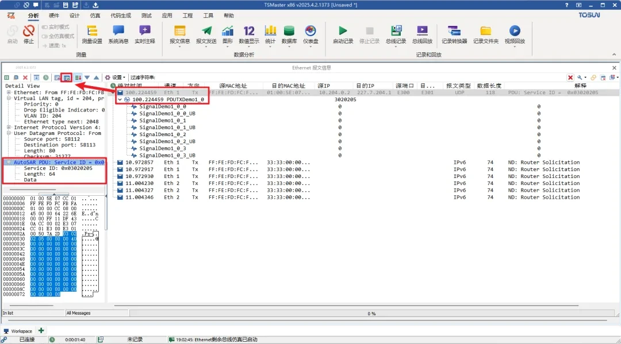The height and width of the screenshot is (344, 621).
Task: Click the 停止 (Stop) measurement icon
Action: pos(29,33)
